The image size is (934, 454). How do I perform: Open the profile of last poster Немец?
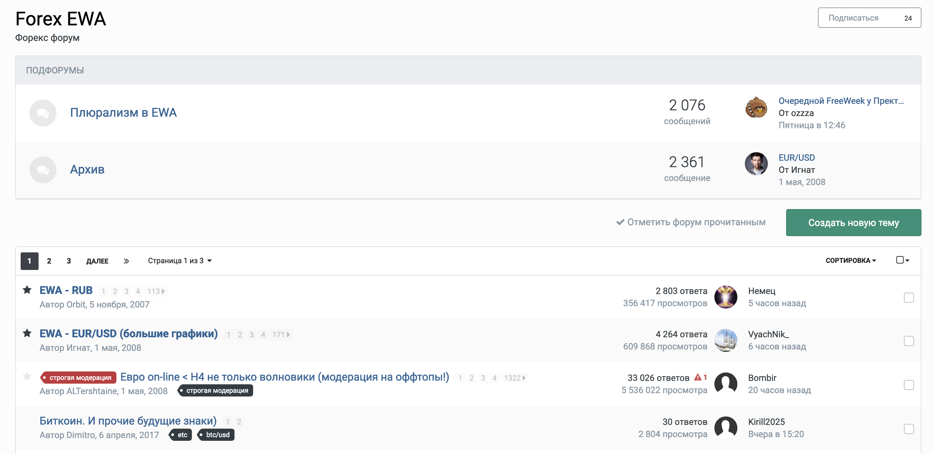[x=761, y=291]
